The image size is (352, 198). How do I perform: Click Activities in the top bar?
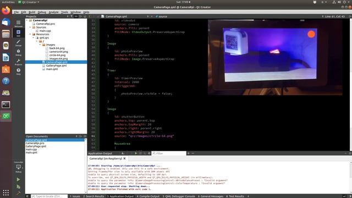pos(8,2)
